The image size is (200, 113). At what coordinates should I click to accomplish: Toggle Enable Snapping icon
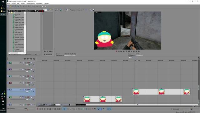[98, 109]
